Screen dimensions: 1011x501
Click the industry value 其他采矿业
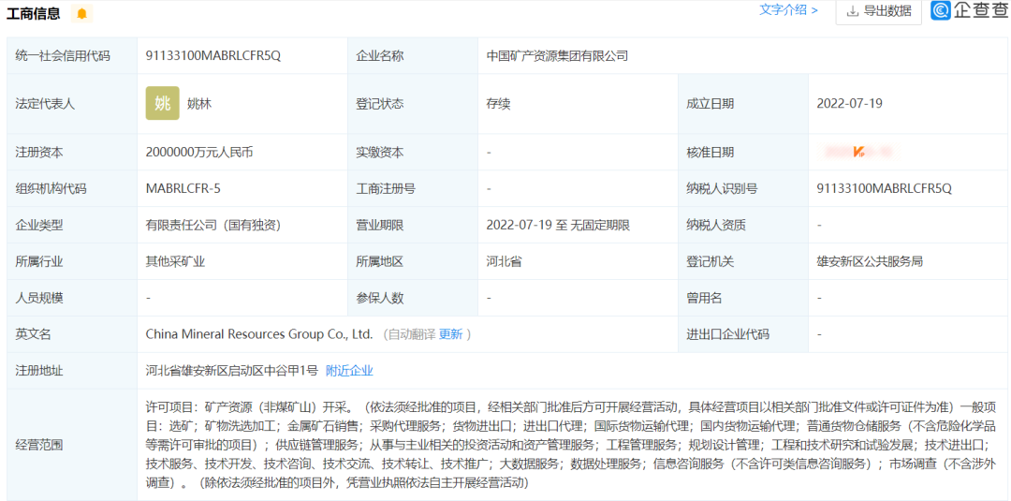pos(175,261)
